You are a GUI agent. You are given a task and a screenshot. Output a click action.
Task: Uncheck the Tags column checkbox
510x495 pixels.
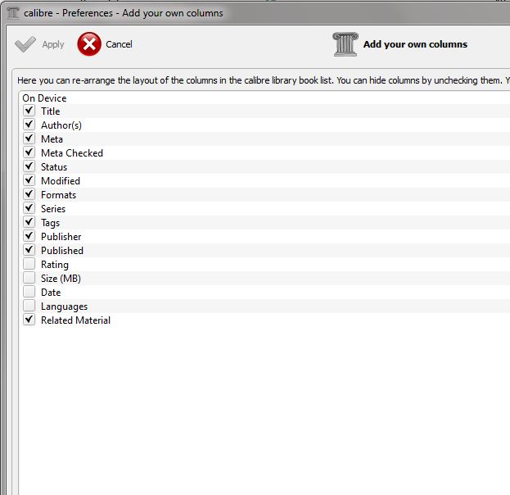coord(29,223)
